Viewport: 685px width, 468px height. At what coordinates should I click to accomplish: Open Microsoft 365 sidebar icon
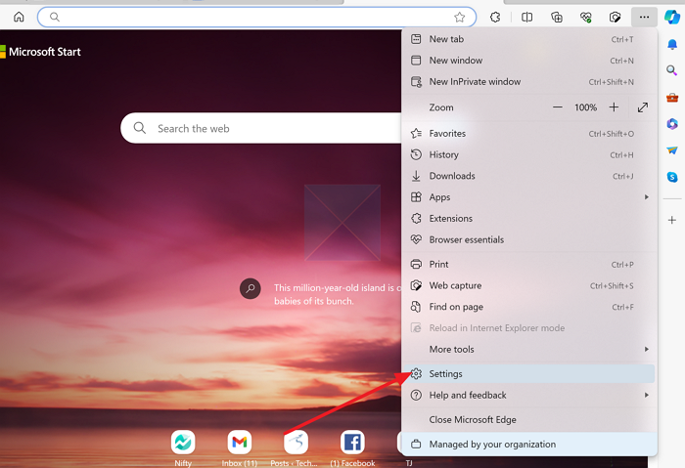tap(672, 124)
